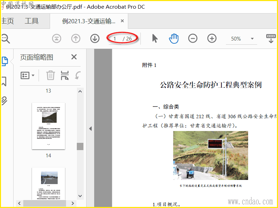Click the road photo in the document

click(x=211, y=155)
